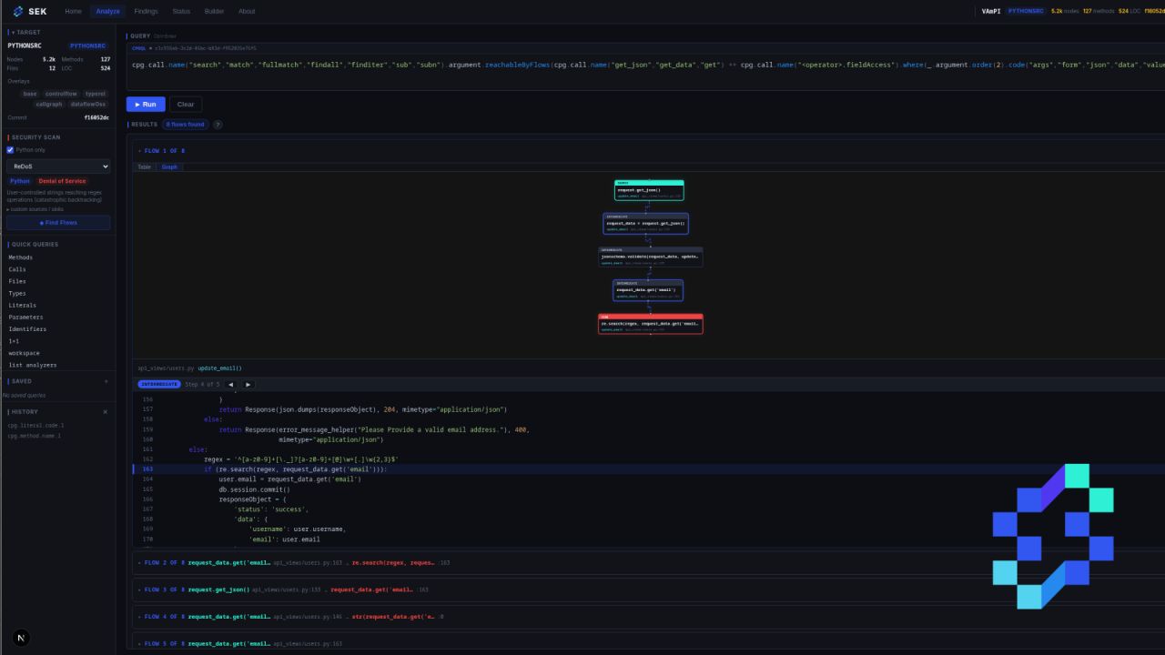Select the jsonschema.validate graph node
This screenshot has width=1165, height=655.
tap(650, 257)
